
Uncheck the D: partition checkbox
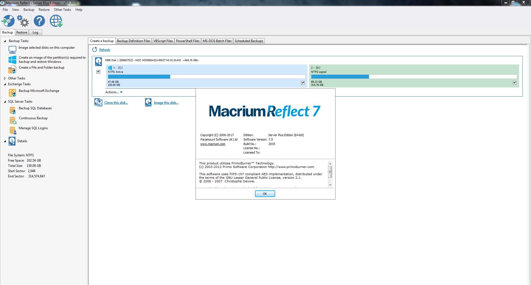514,83
